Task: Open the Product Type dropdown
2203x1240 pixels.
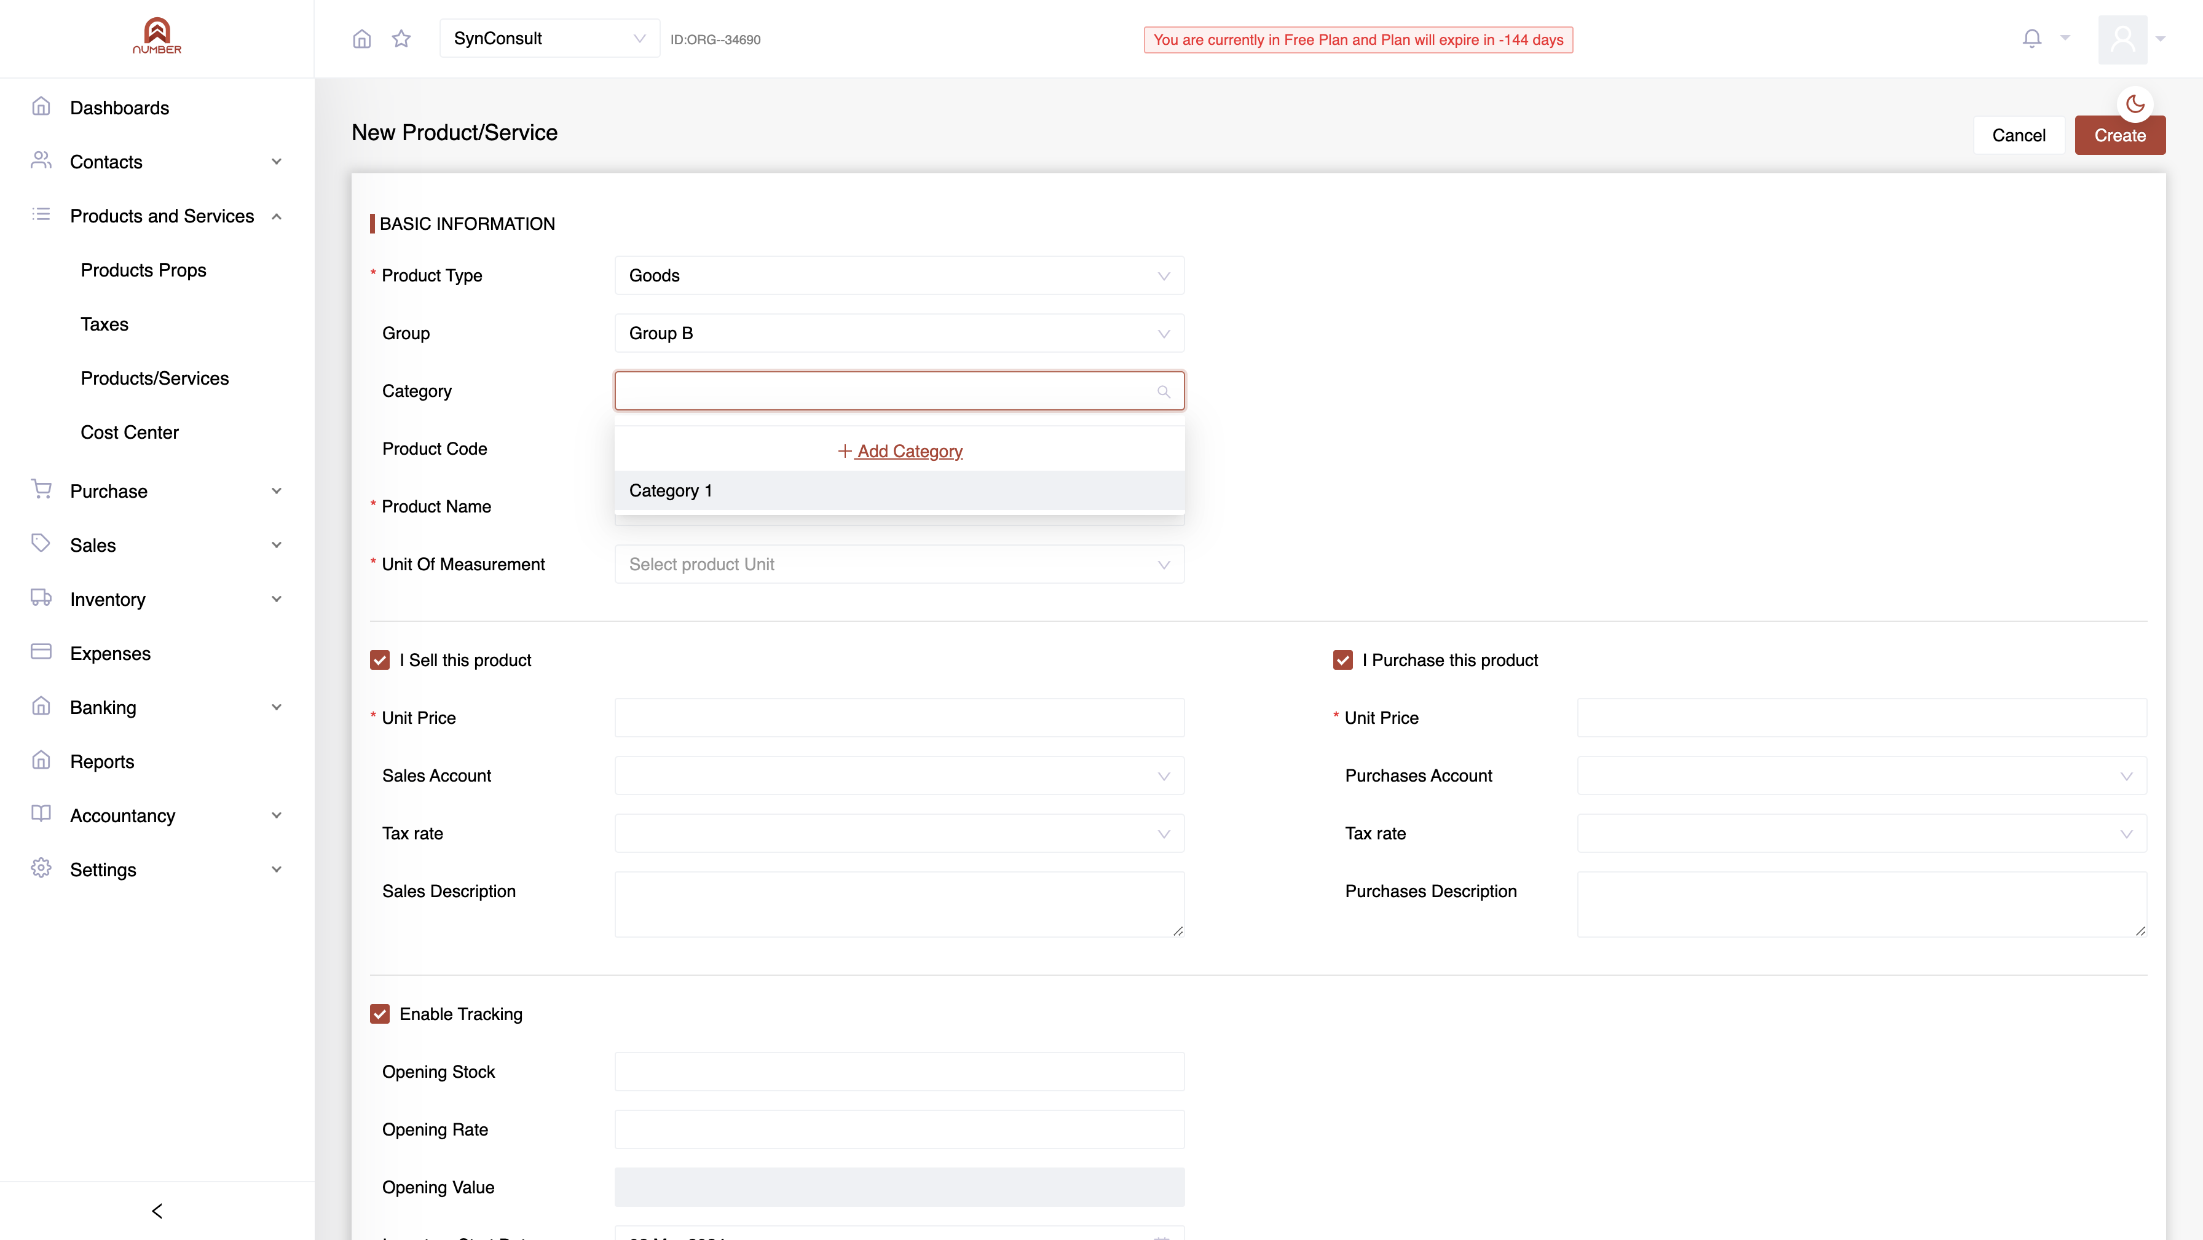Action: click(899, 275)
